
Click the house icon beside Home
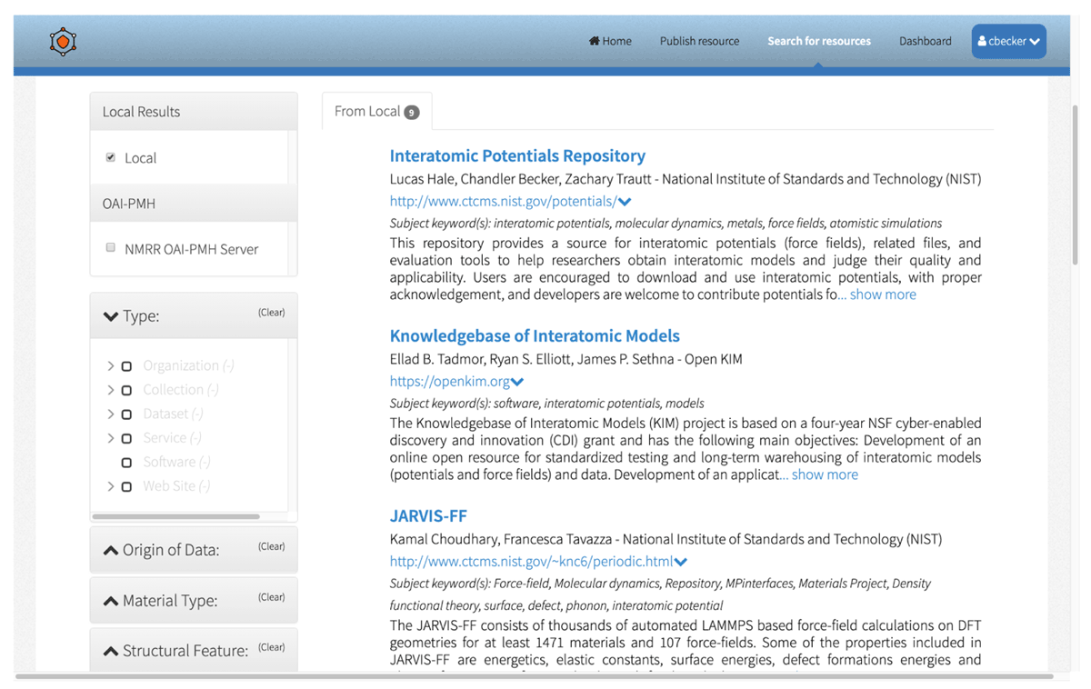(x=594, y=41)
